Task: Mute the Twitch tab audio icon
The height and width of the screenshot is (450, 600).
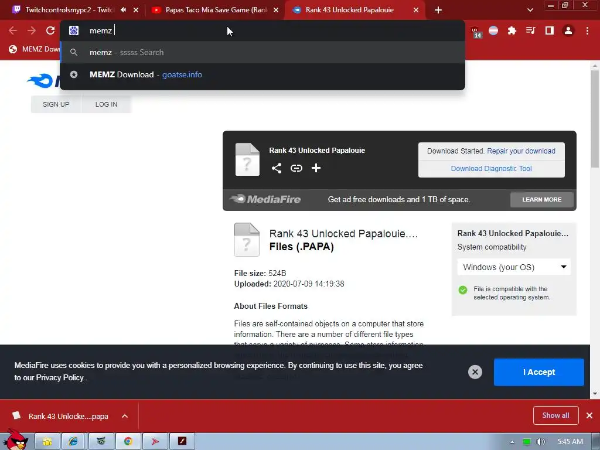Action: (123, 10)
